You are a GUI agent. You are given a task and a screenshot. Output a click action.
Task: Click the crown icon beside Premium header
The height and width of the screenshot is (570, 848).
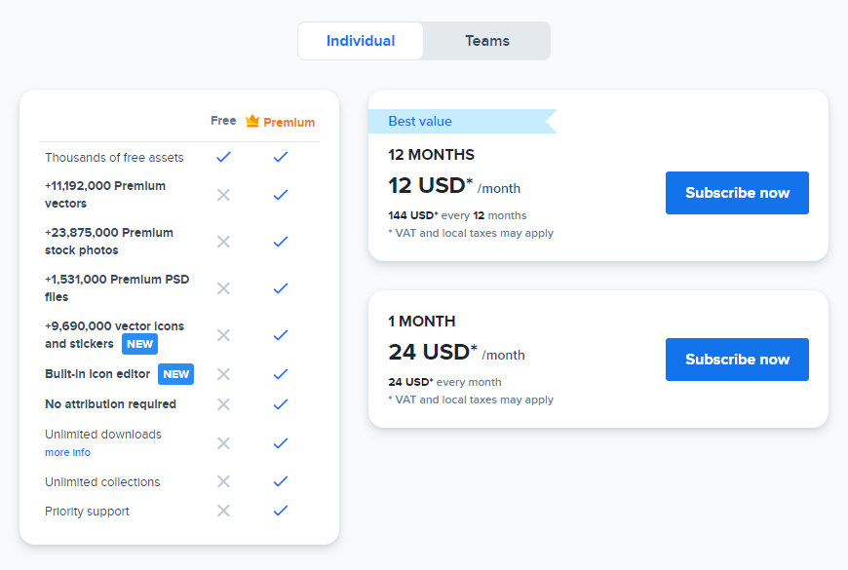tap(251, 121)
